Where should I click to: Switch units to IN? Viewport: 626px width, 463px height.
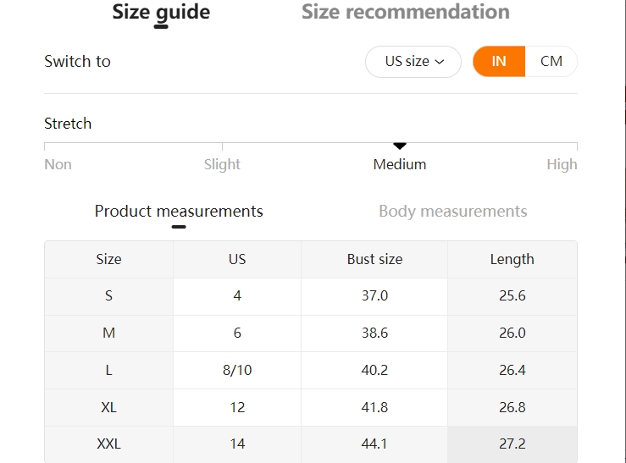[x=499, y=62]
